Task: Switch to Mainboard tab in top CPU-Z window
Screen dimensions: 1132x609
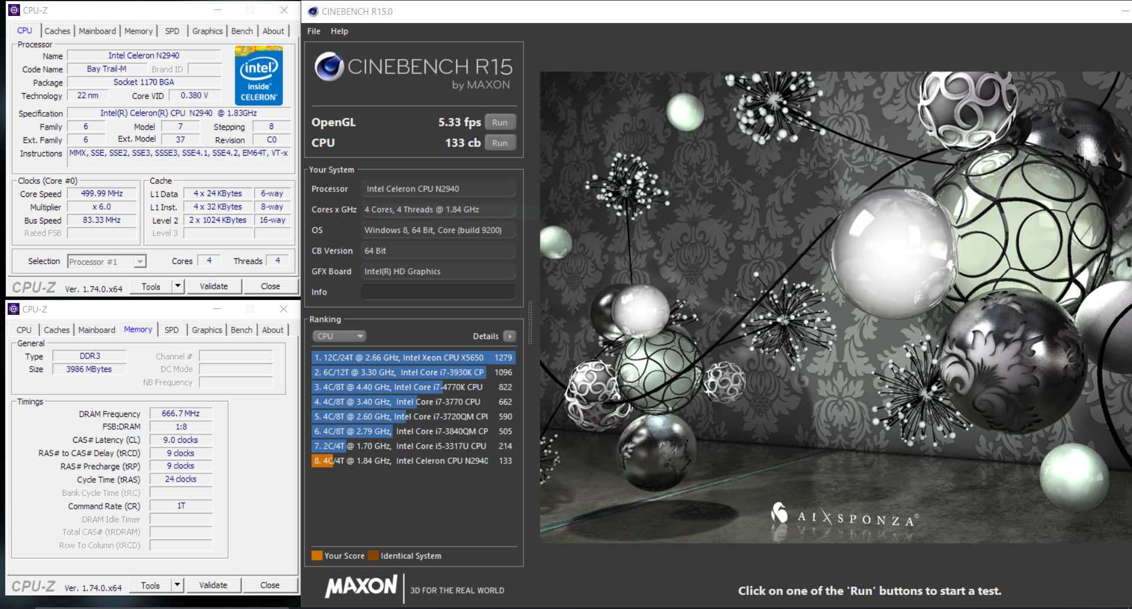Action: coord(97,31)
